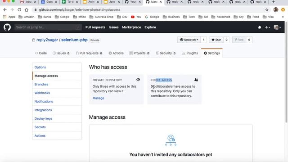The image size is (288, 162).
Task: Click 'You haven't invited any collaborators yet'
Action: (x=171, y=155)
